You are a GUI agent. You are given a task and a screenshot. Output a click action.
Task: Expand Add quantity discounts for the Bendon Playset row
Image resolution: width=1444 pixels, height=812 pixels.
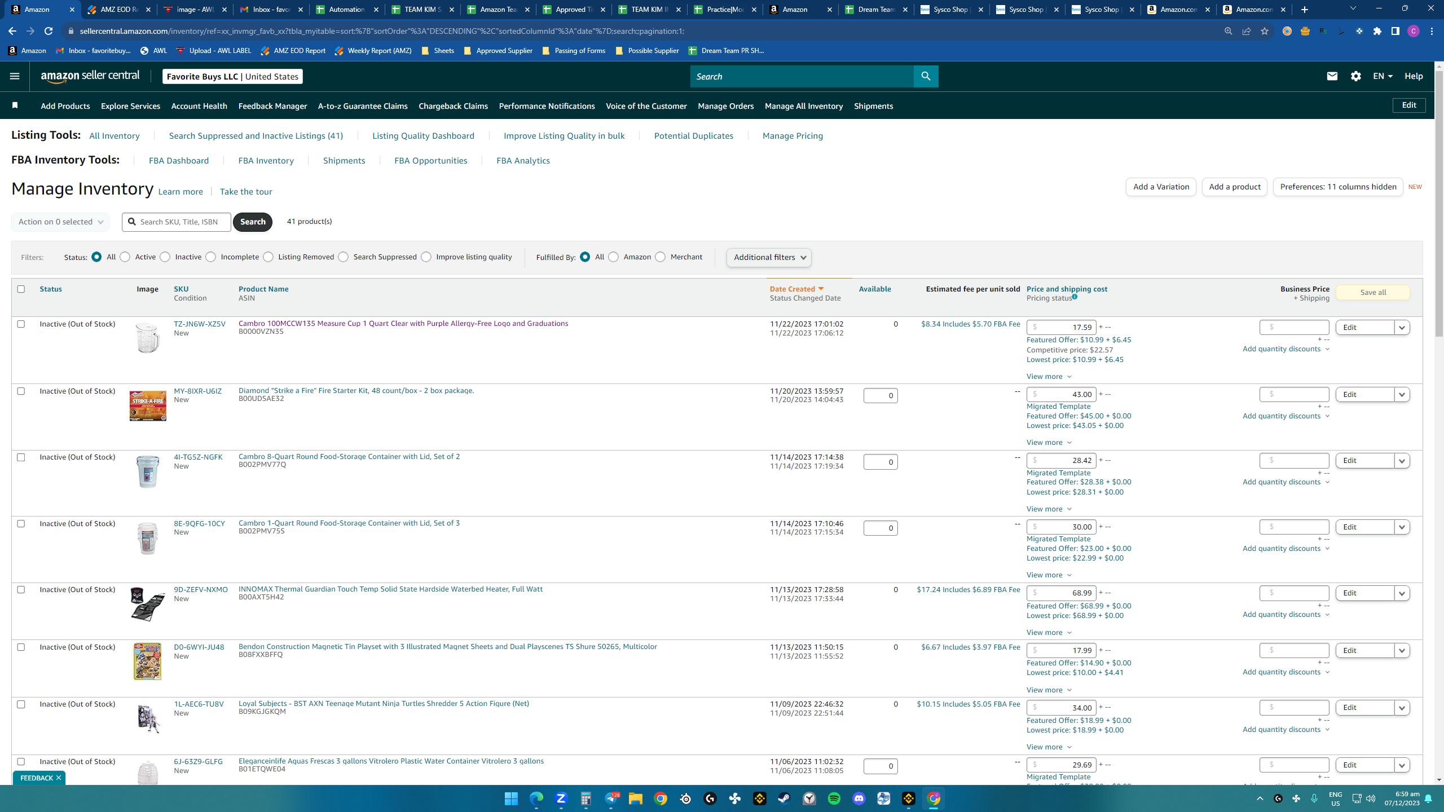pyautogui.click(x=1286, y=672)
